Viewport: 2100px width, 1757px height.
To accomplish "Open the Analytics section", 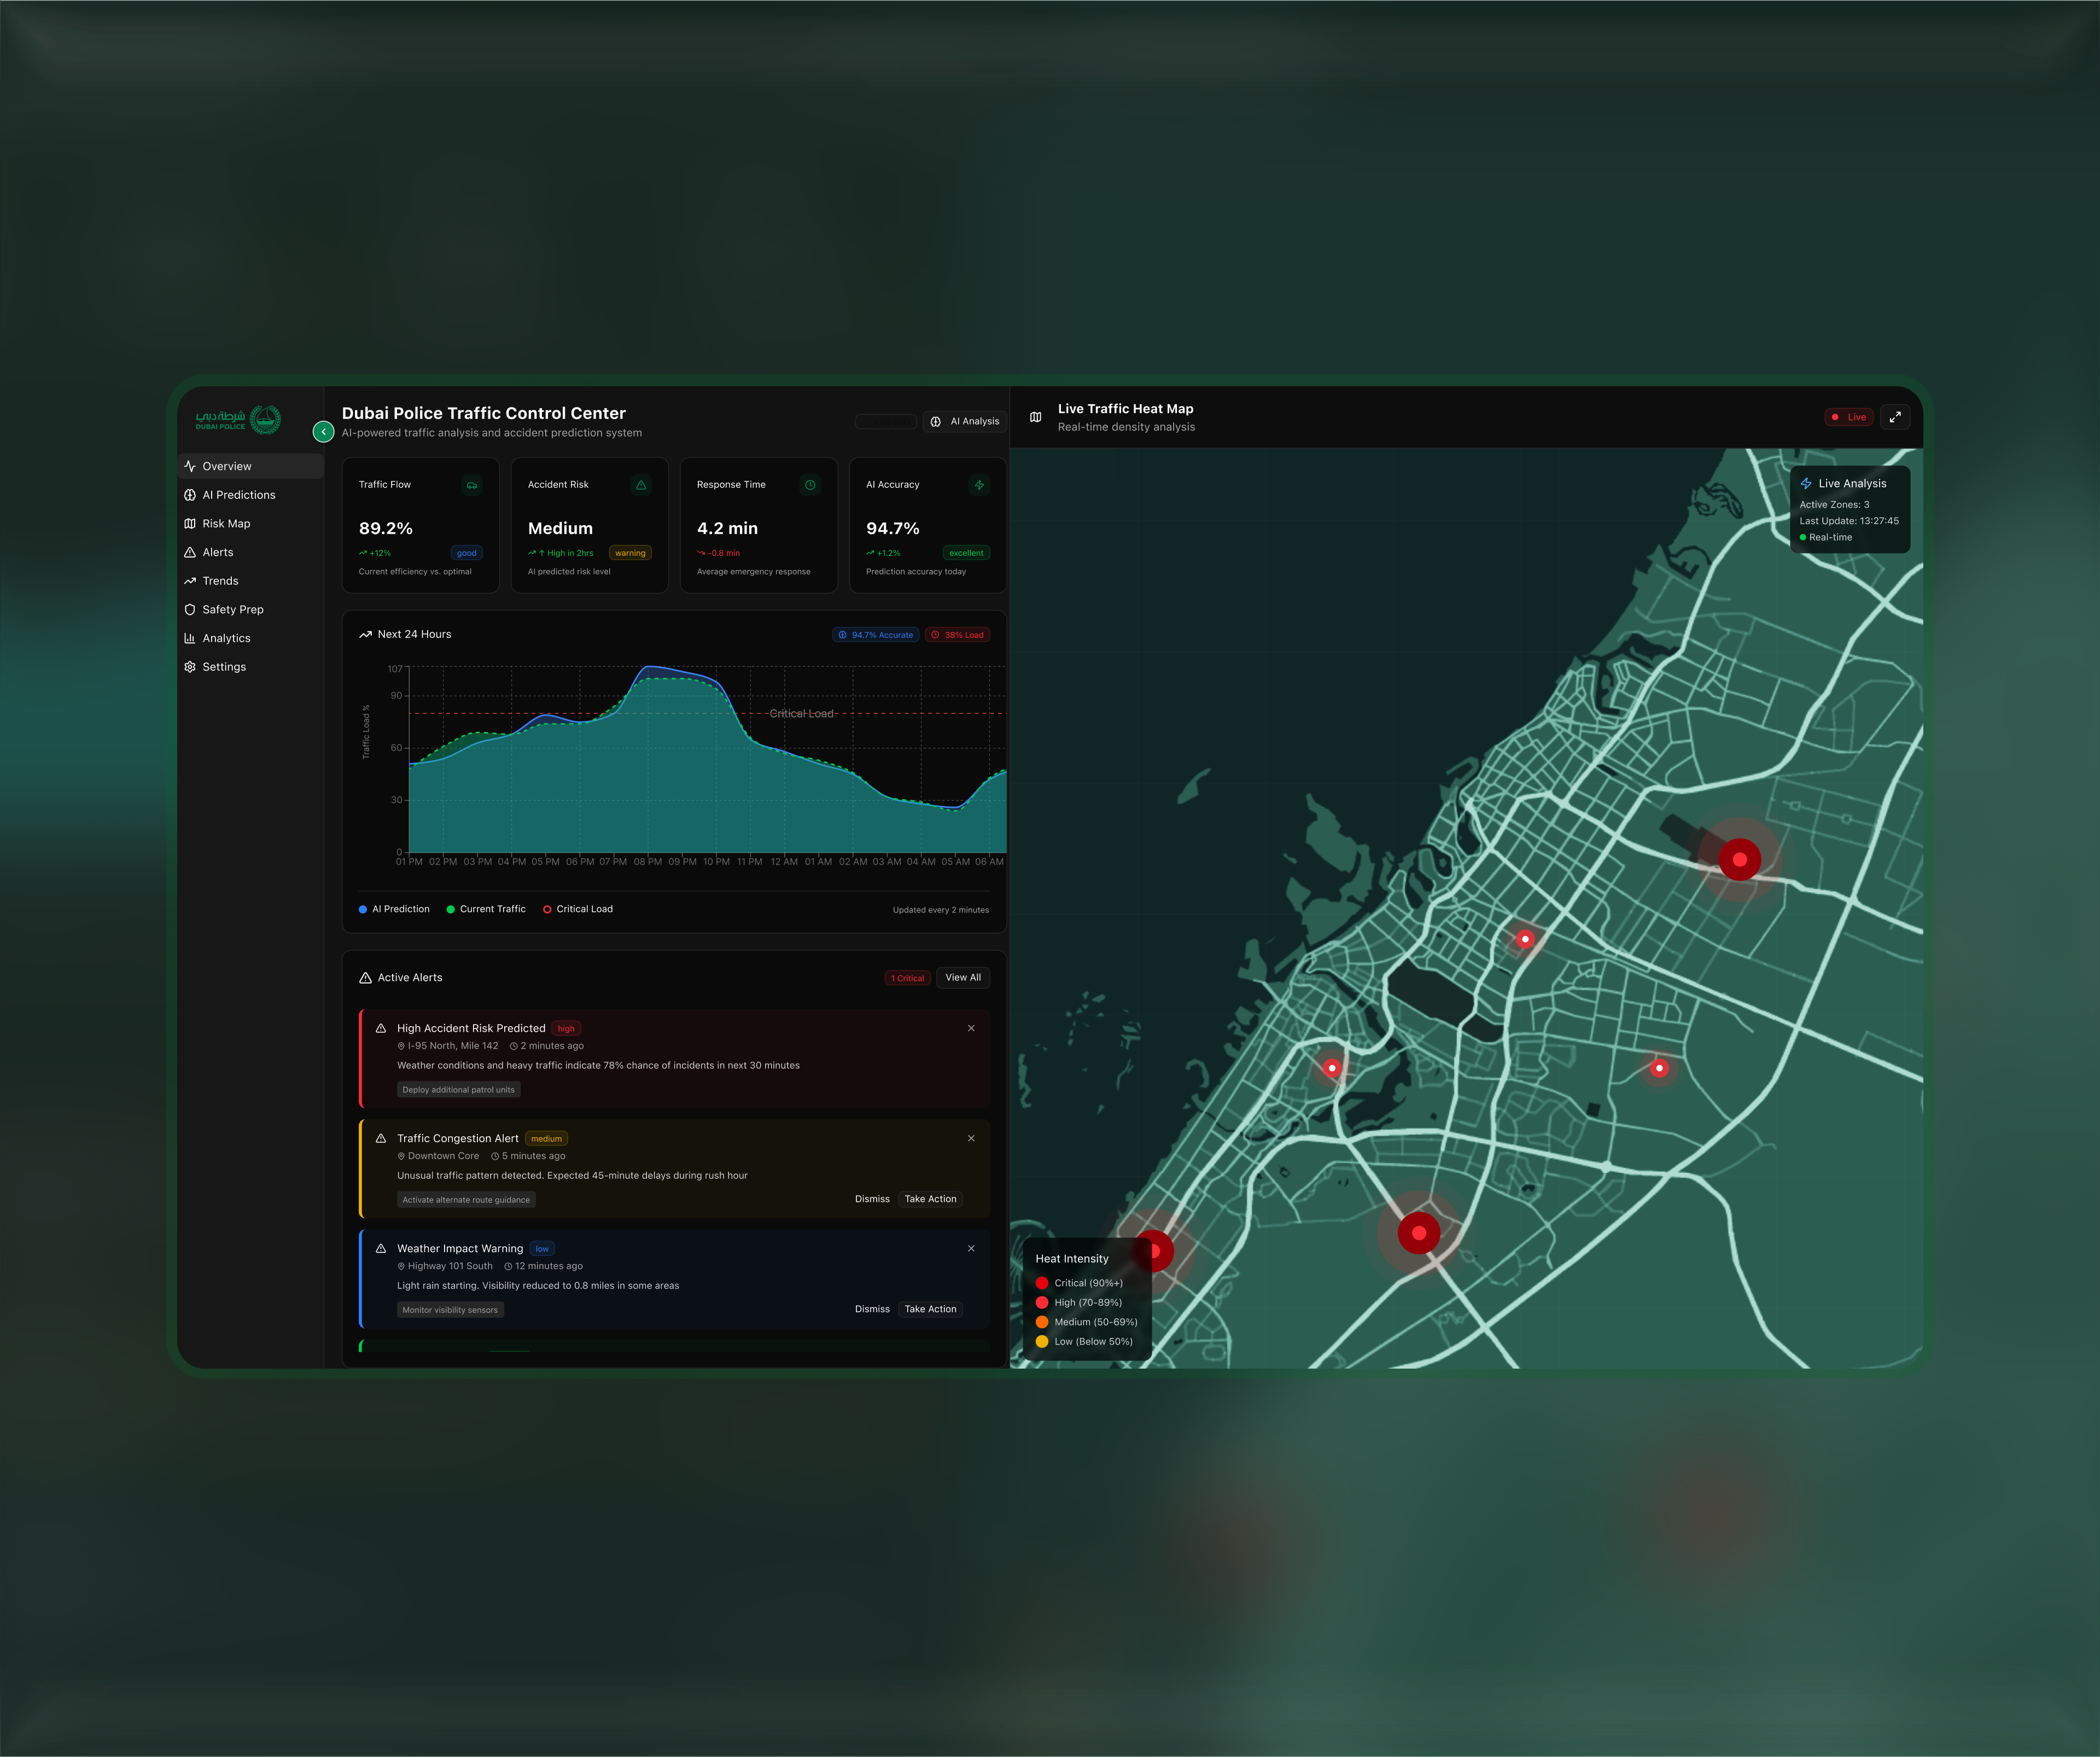I will click(226, 638).
